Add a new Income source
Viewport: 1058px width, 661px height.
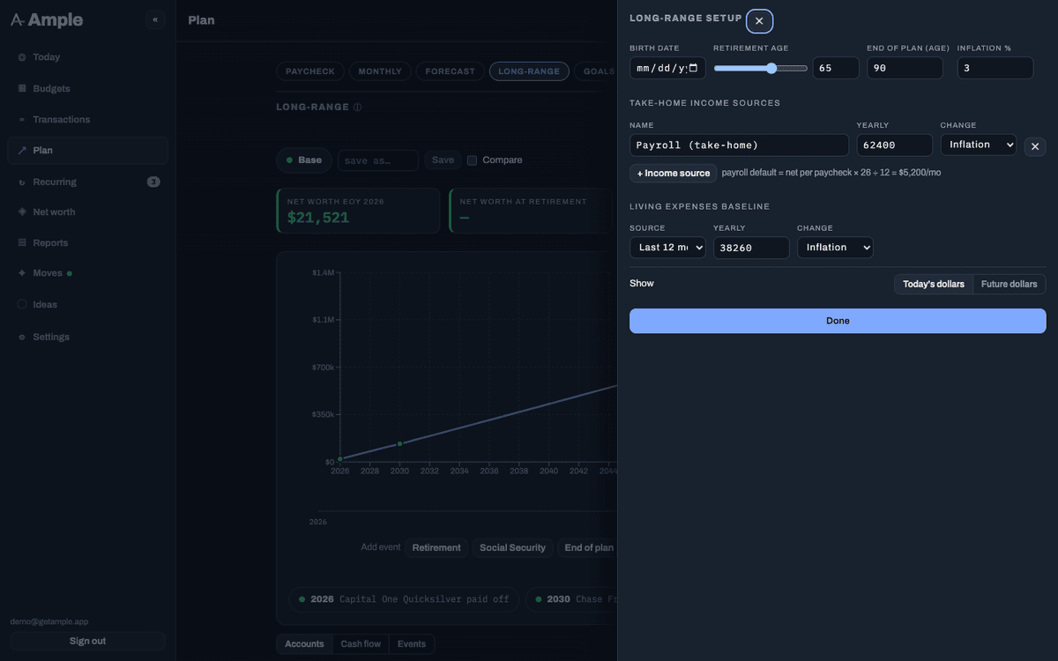pyautogui.click(x=674, y=173)
